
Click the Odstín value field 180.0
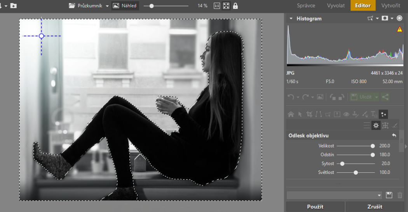pos(385,155)
